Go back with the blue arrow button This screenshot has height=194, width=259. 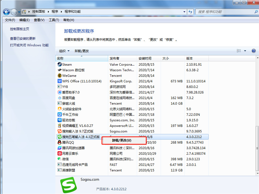point(6,12)
